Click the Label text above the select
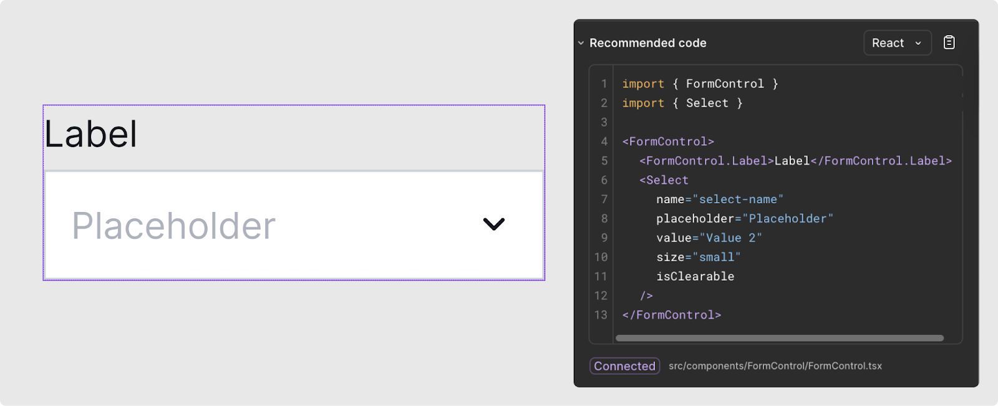This screenshot has width=998, height=406. [91, 133]
